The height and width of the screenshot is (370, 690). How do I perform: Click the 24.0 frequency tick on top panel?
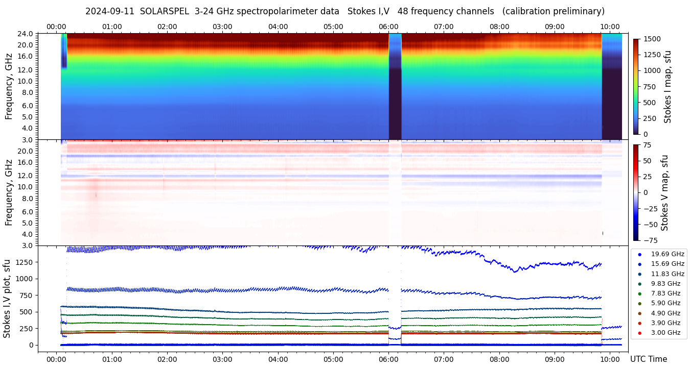[x=26, y=34]
